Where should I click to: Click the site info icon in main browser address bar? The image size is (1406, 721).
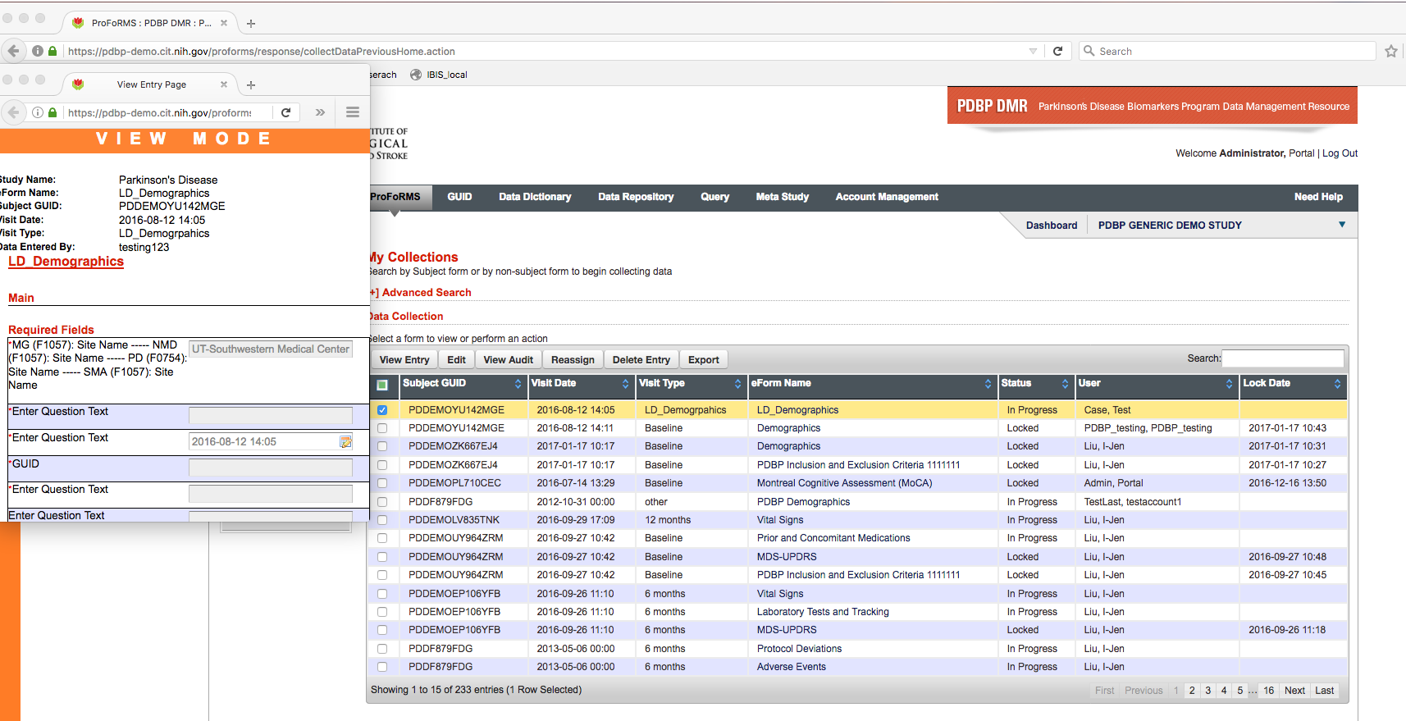pos(38,51)
